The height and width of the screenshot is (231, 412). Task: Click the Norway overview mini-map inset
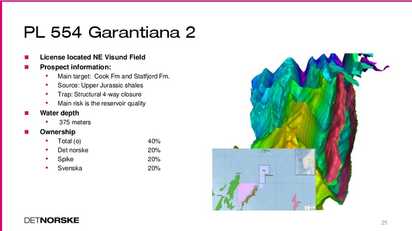pos(305,162)
